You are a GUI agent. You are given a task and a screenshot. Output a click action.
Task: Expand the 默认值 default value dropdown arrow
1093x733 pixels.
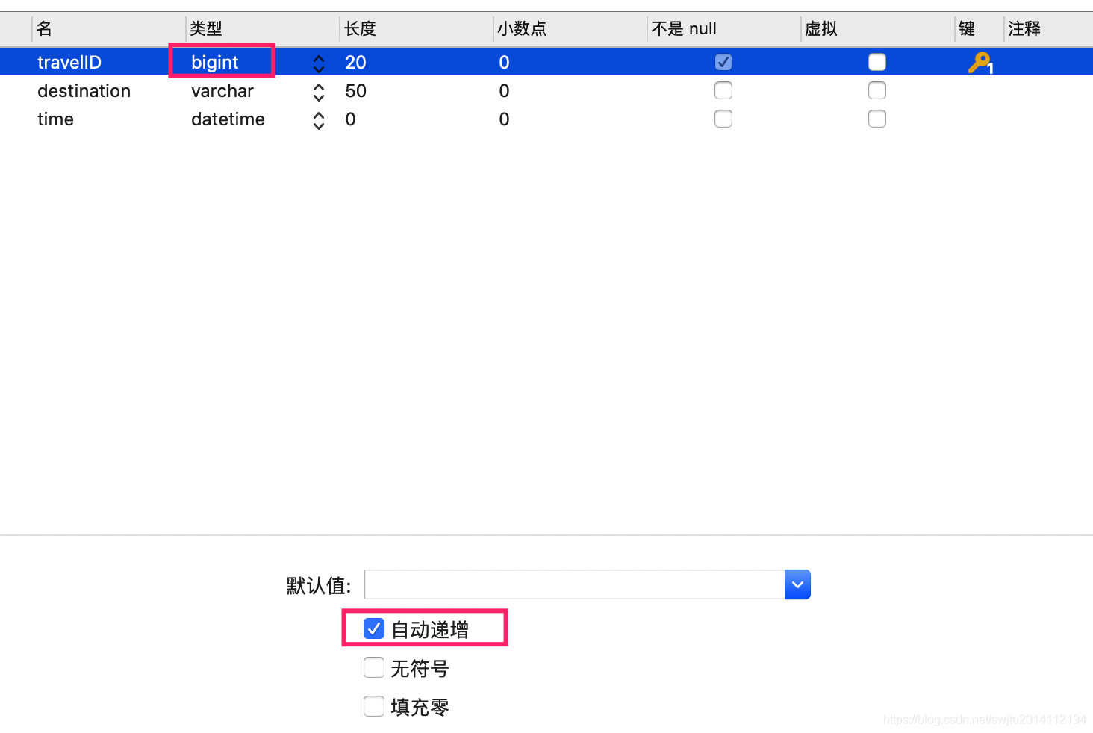(x=797, y=584)
